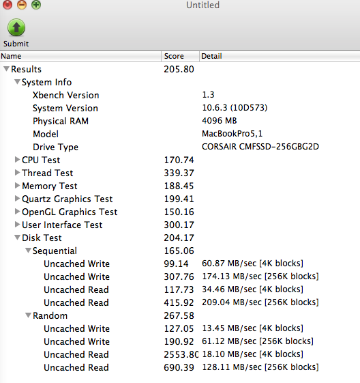The width and height of the screenshot is (360, 383).
Task: Click the Sequential score 165.06
Action: point(179,251)
